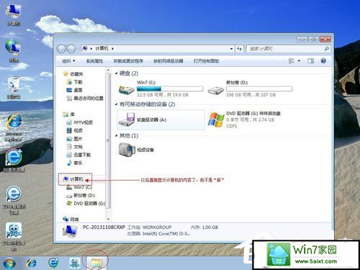Open Internet Explorer from taskbar
Image resolution: width=360 pixels, height=270 pixels.
32,264
